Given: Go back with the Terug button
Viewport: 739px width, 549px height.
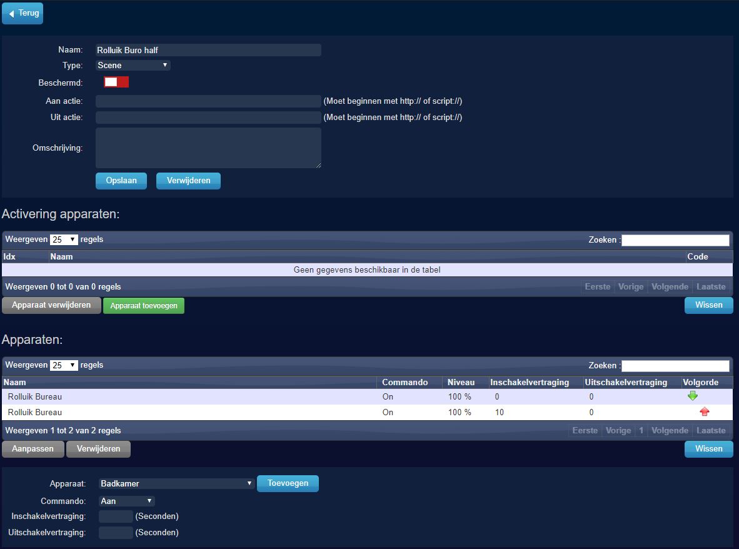Looking at the screenshot, I should click(x=23, y=13).
